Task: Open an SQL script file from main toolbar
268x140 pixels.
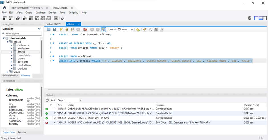Action: (x=11, y=18)
